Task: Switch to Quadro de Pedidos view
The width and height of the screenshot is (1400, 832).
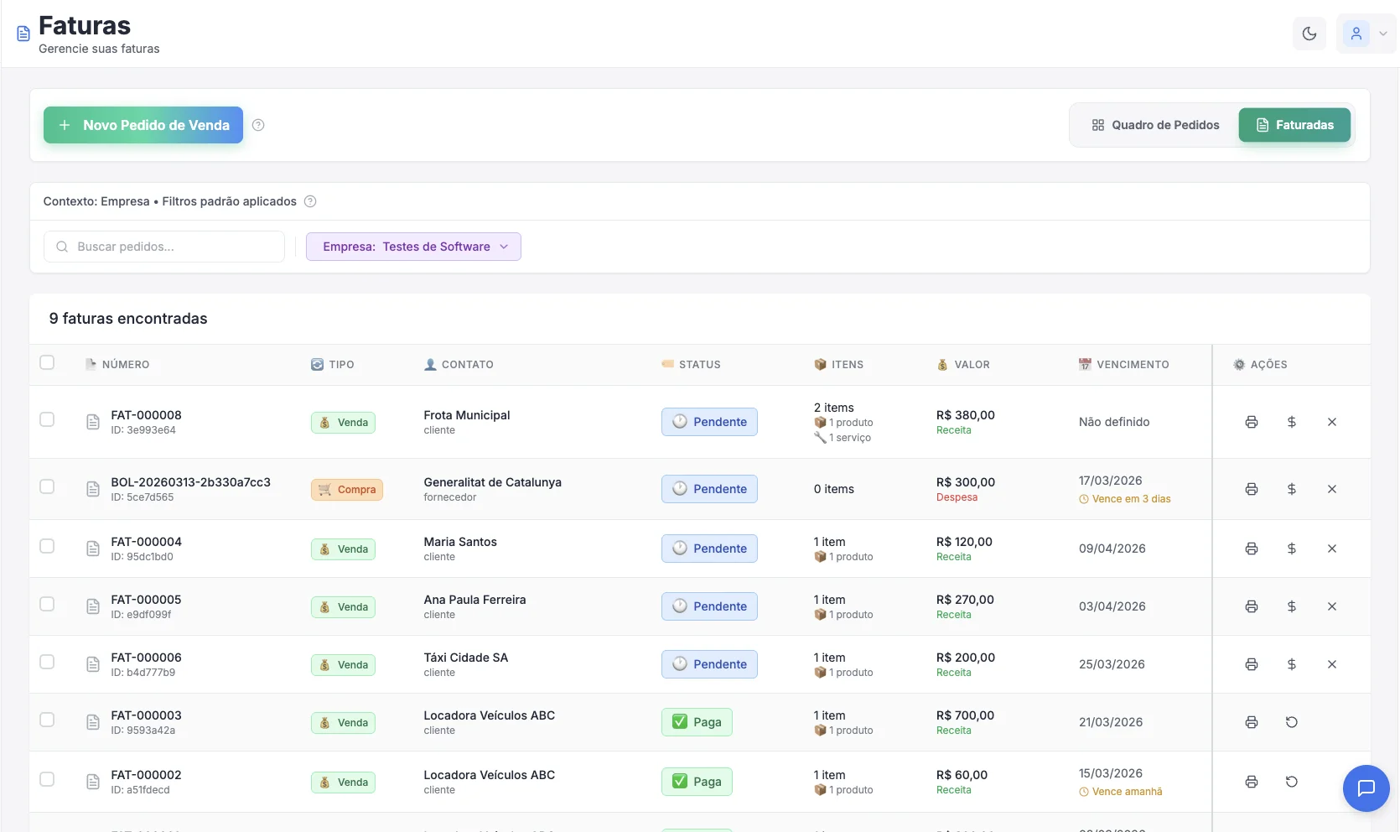Action: (1155, 125)
